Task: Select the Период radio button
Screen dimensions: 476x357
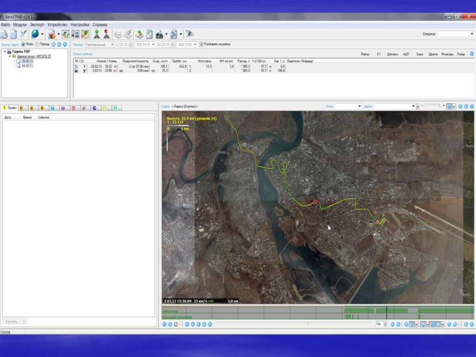Action: (x=38, y=44)
